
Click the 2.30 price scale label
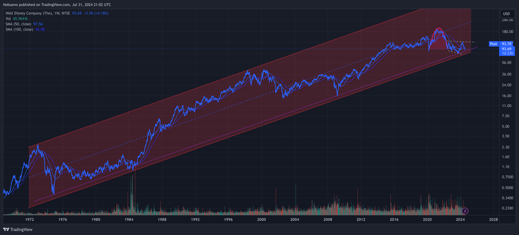506,147
